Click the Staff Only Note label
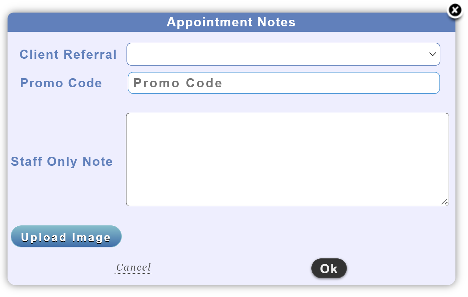 [62, 161]
